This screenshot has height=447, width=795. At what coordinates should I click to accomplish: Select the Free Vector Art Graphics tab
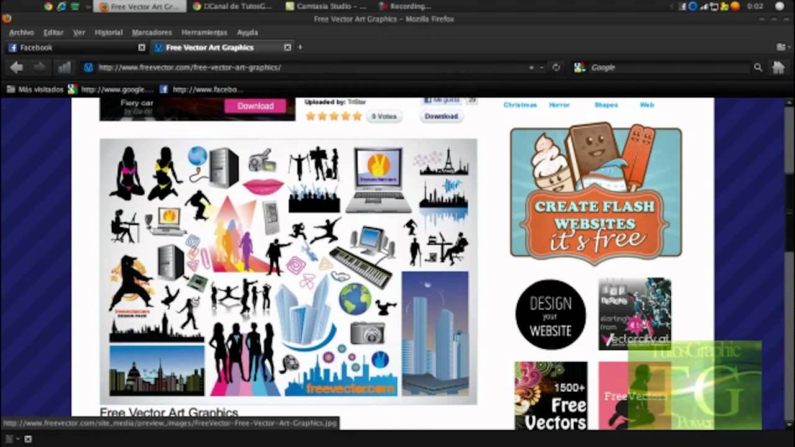222,47
